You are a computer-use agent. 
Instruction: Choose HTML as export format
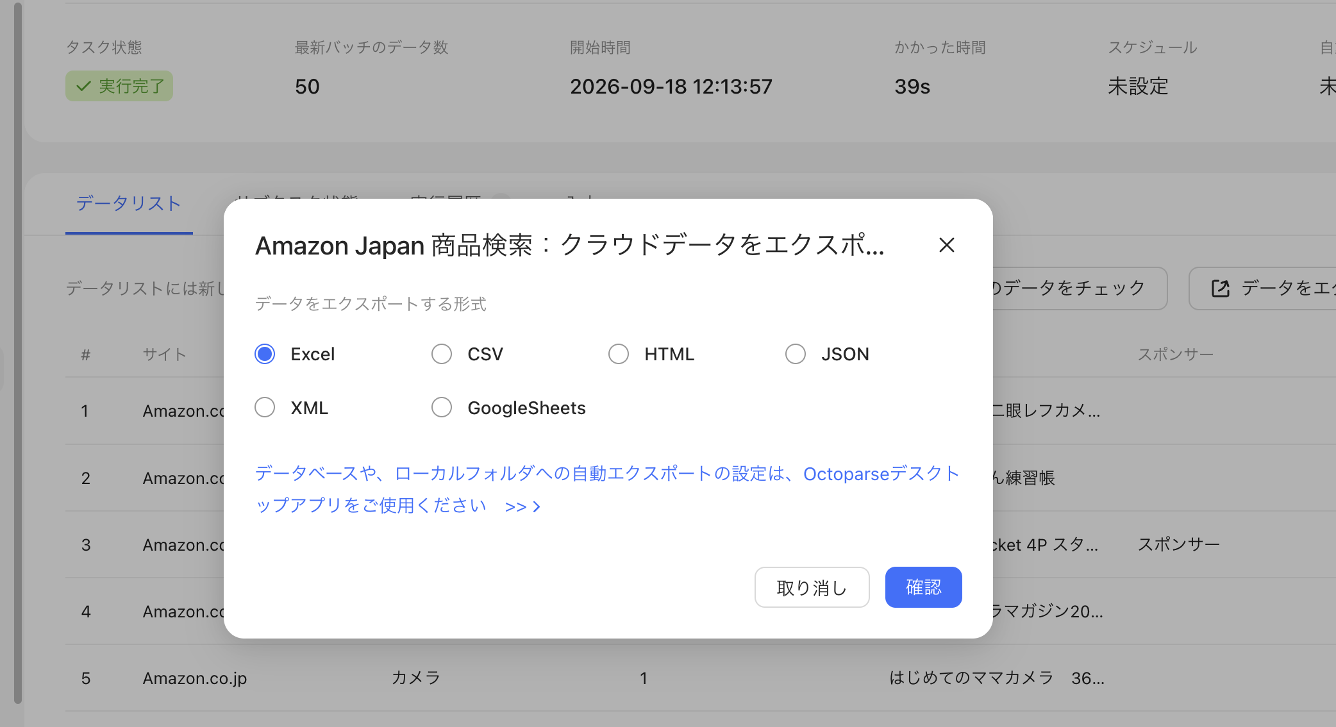pyautogui.click(x=619, y=354)
